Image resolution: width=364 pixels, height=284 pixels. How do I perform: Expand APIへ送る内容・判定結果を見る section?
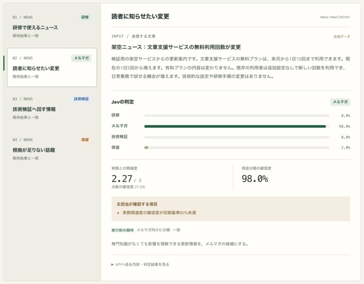click(140, 264)
